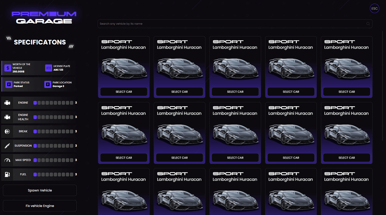Click the Huracan image in the top-right card
Screen dimensions: 386x215
[x=347, y=69]
